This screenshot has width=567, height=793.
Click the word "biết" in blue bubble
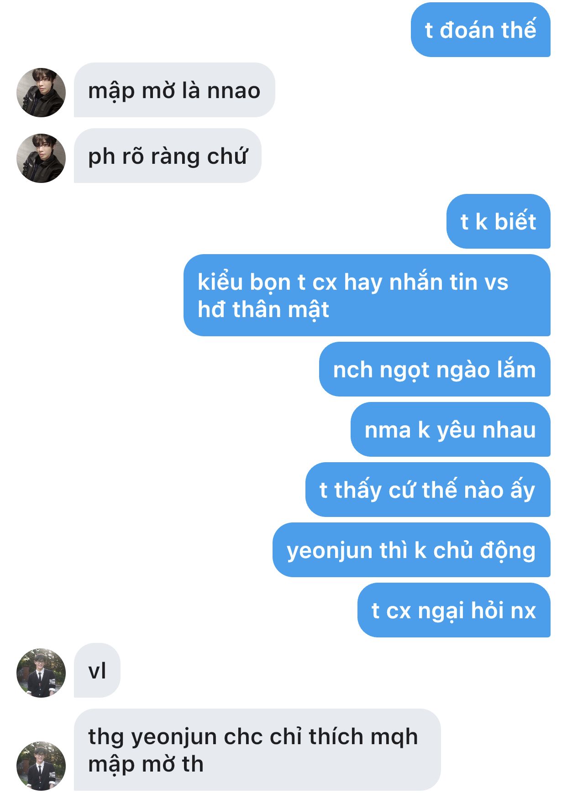coord(515,221)
